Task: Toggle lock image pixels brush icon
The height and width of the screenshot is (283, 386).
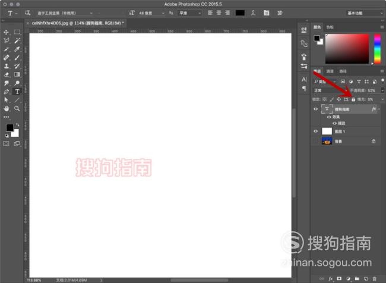Action: point(331,99)
